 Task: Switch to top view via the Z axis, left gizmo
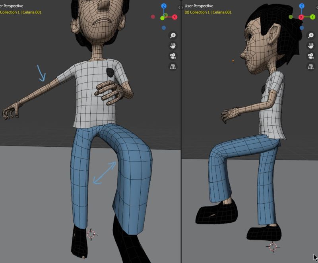tap(164, 6)
